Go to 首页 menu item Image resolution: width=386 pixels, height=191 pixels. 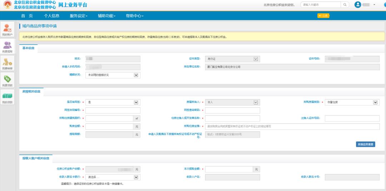click(x=27, y=16)
